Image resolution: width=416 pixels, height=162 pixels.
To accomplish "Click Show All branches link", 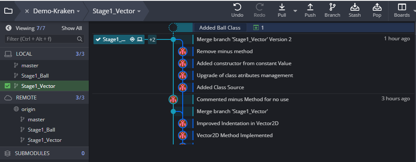I will coord(72,28).
